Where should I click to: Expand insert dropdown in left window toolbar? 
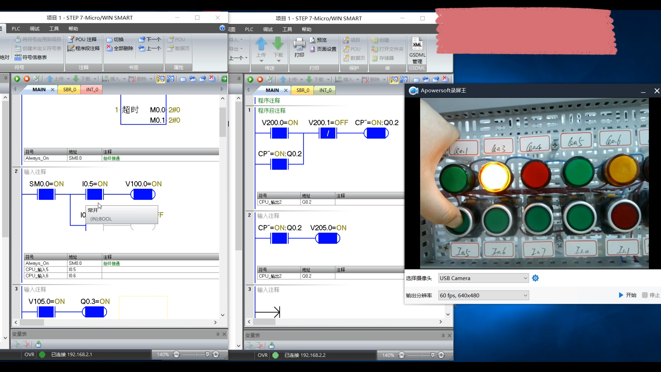tap(124, 79)
